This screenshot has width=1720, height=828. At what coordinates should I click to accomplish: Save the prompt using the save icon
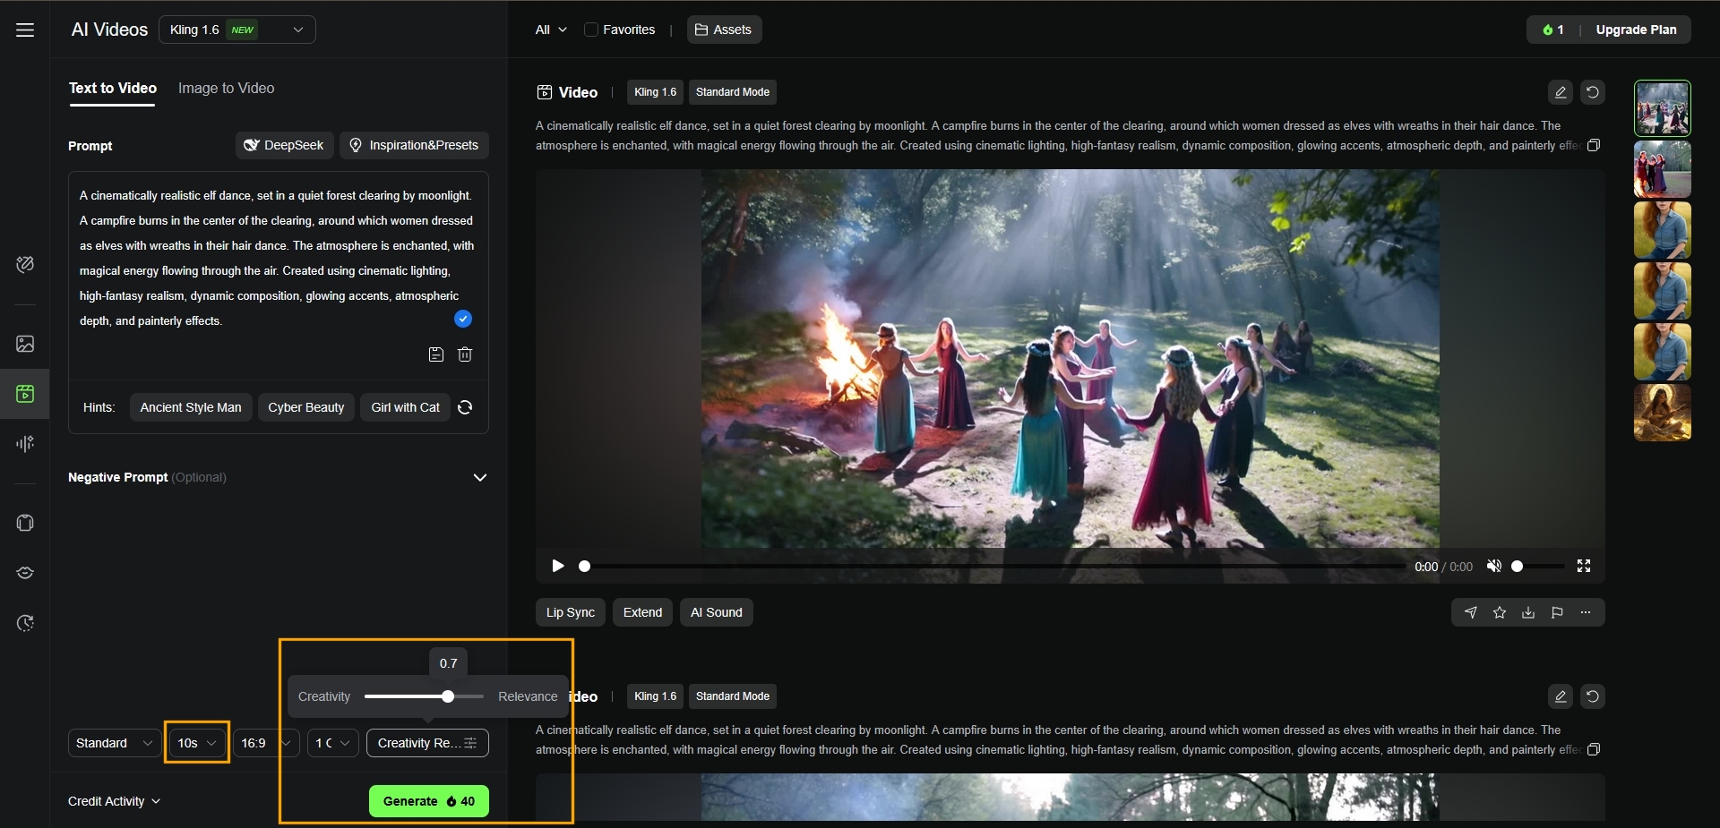tap(436, 354)
